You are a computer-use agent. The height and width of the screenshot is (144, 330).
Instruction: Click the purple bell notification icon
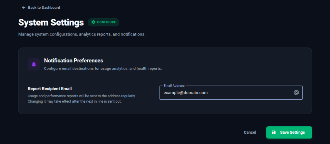click(x=34, y=64)
